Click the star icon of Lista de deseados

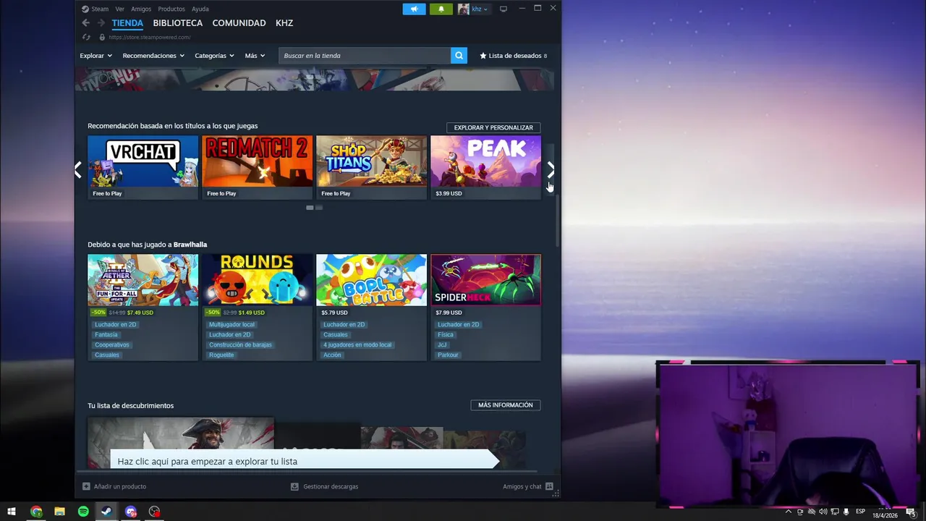[x=483, y=56]
